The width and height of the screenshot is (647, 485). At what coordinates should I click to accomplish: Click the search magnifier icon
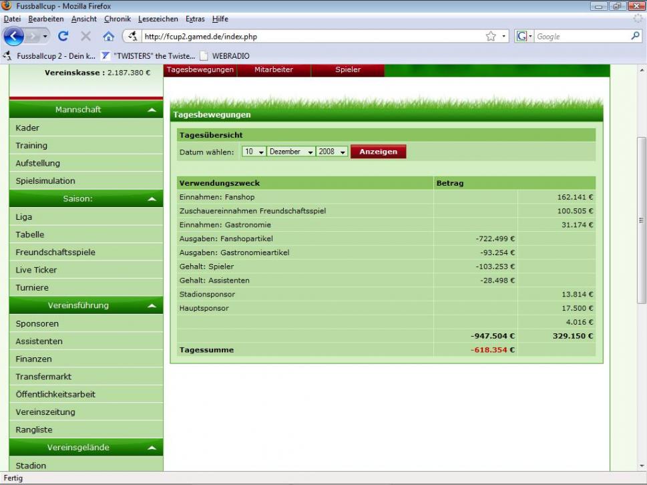[x=635, y=36]
